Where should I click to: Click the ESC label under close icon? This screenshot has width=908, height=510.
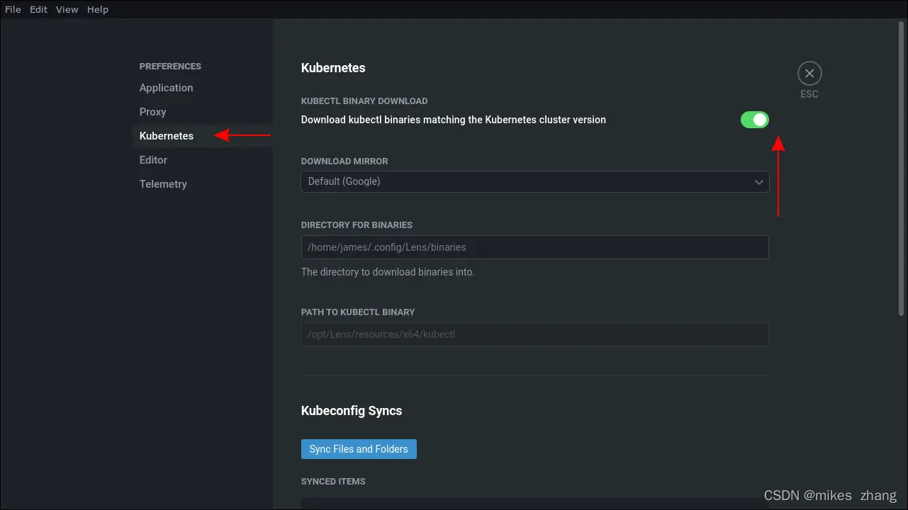[809, 94]
